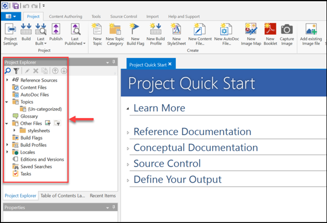Open Project Settings in the ribbon

[x=10, y=33]
